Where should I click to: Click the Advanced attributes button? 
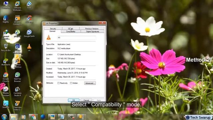pyautogui.click(x=90, y=83)
